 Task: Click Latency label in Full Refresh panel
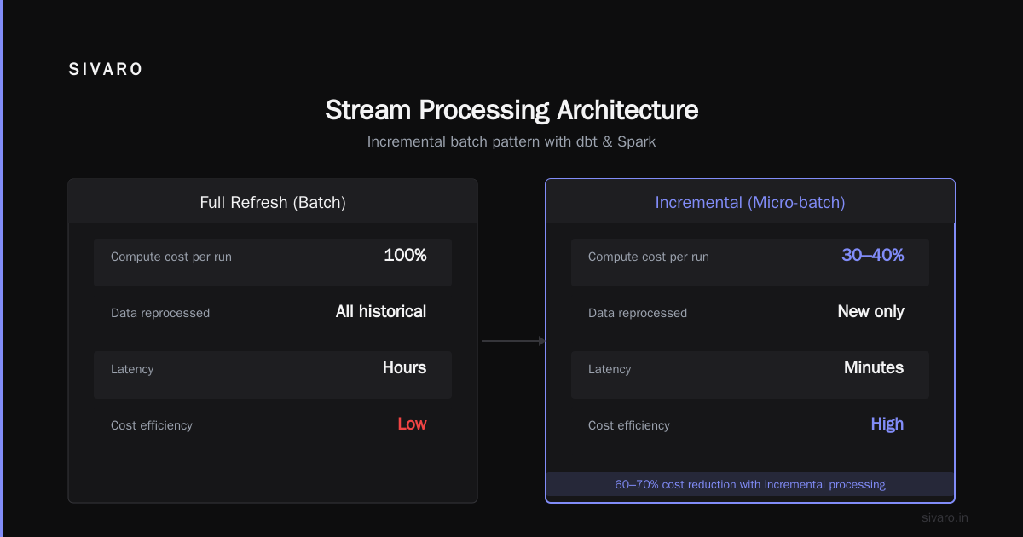pos(132,369)
